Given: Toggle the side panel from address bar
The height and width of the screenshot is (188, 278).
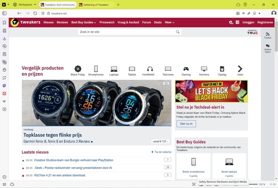Looking at the screenshot, I should tap(4, 13).
